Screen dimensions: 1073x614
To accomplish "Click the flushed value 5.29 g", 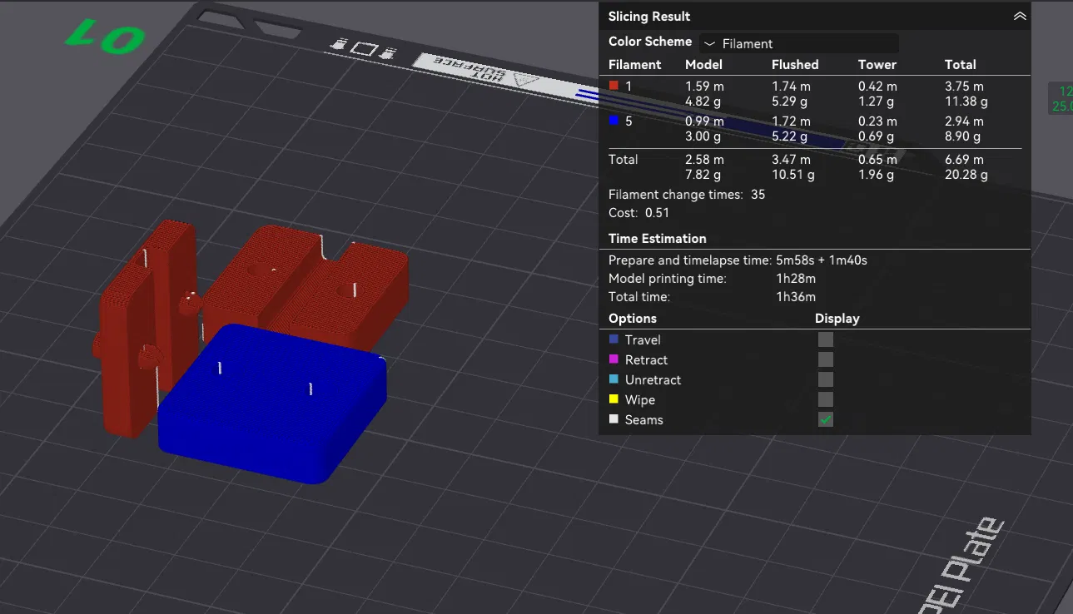I will (791, 102).
